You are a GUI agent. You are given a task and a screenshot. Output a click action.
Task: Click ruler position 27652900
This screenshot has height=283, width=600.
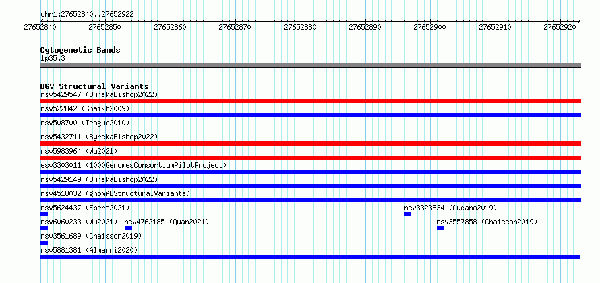tap(430, 27)
